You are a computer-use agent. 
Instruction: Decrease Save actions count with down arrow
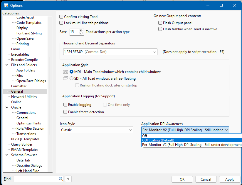81,33
